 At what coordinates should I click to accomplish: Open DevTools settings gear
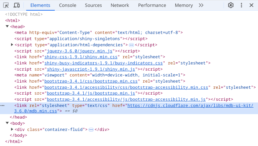coord(231,5)
